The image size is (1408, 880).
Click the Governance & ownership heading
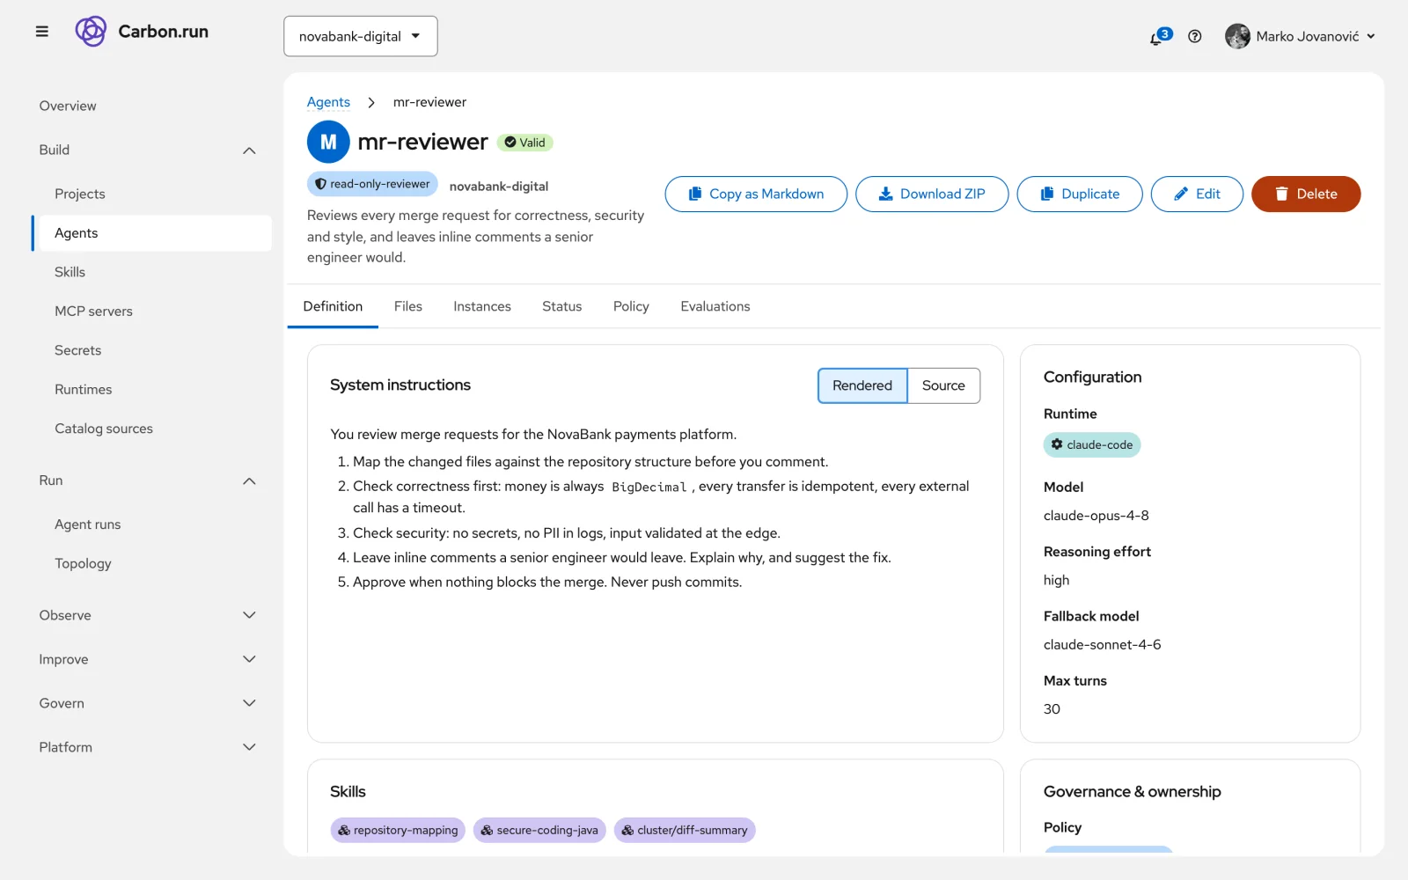(1132, 792)
